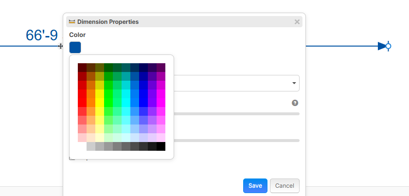409x196 pixels.
Task: Pick pure yellow from the color palette
Action: 100,103
